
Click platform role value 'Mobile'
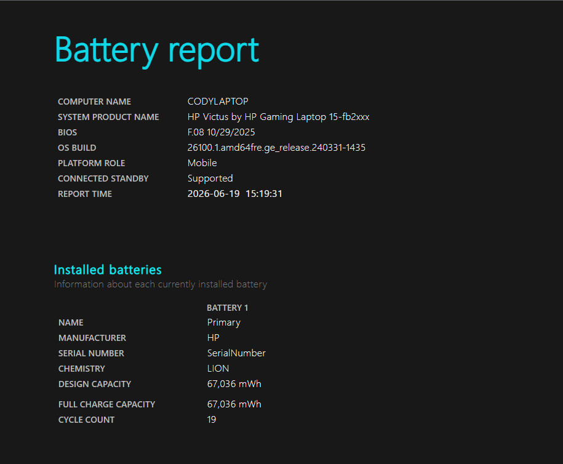click(x=202, y=163)
